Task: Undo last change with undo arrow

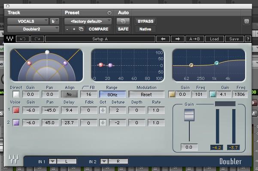Action: click(x=23, y=39)
